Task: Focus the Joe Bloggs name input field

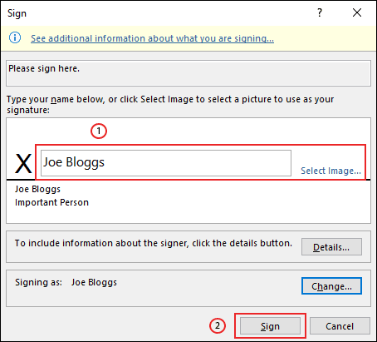Action: click(x=166, y=163)
